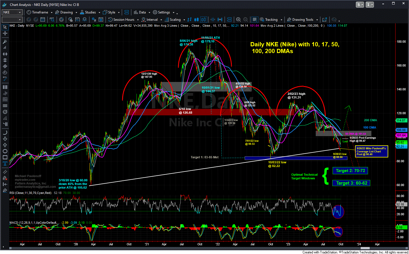Click the magenta 101.64 price tag
409x254 pixels.
point(401,135)
